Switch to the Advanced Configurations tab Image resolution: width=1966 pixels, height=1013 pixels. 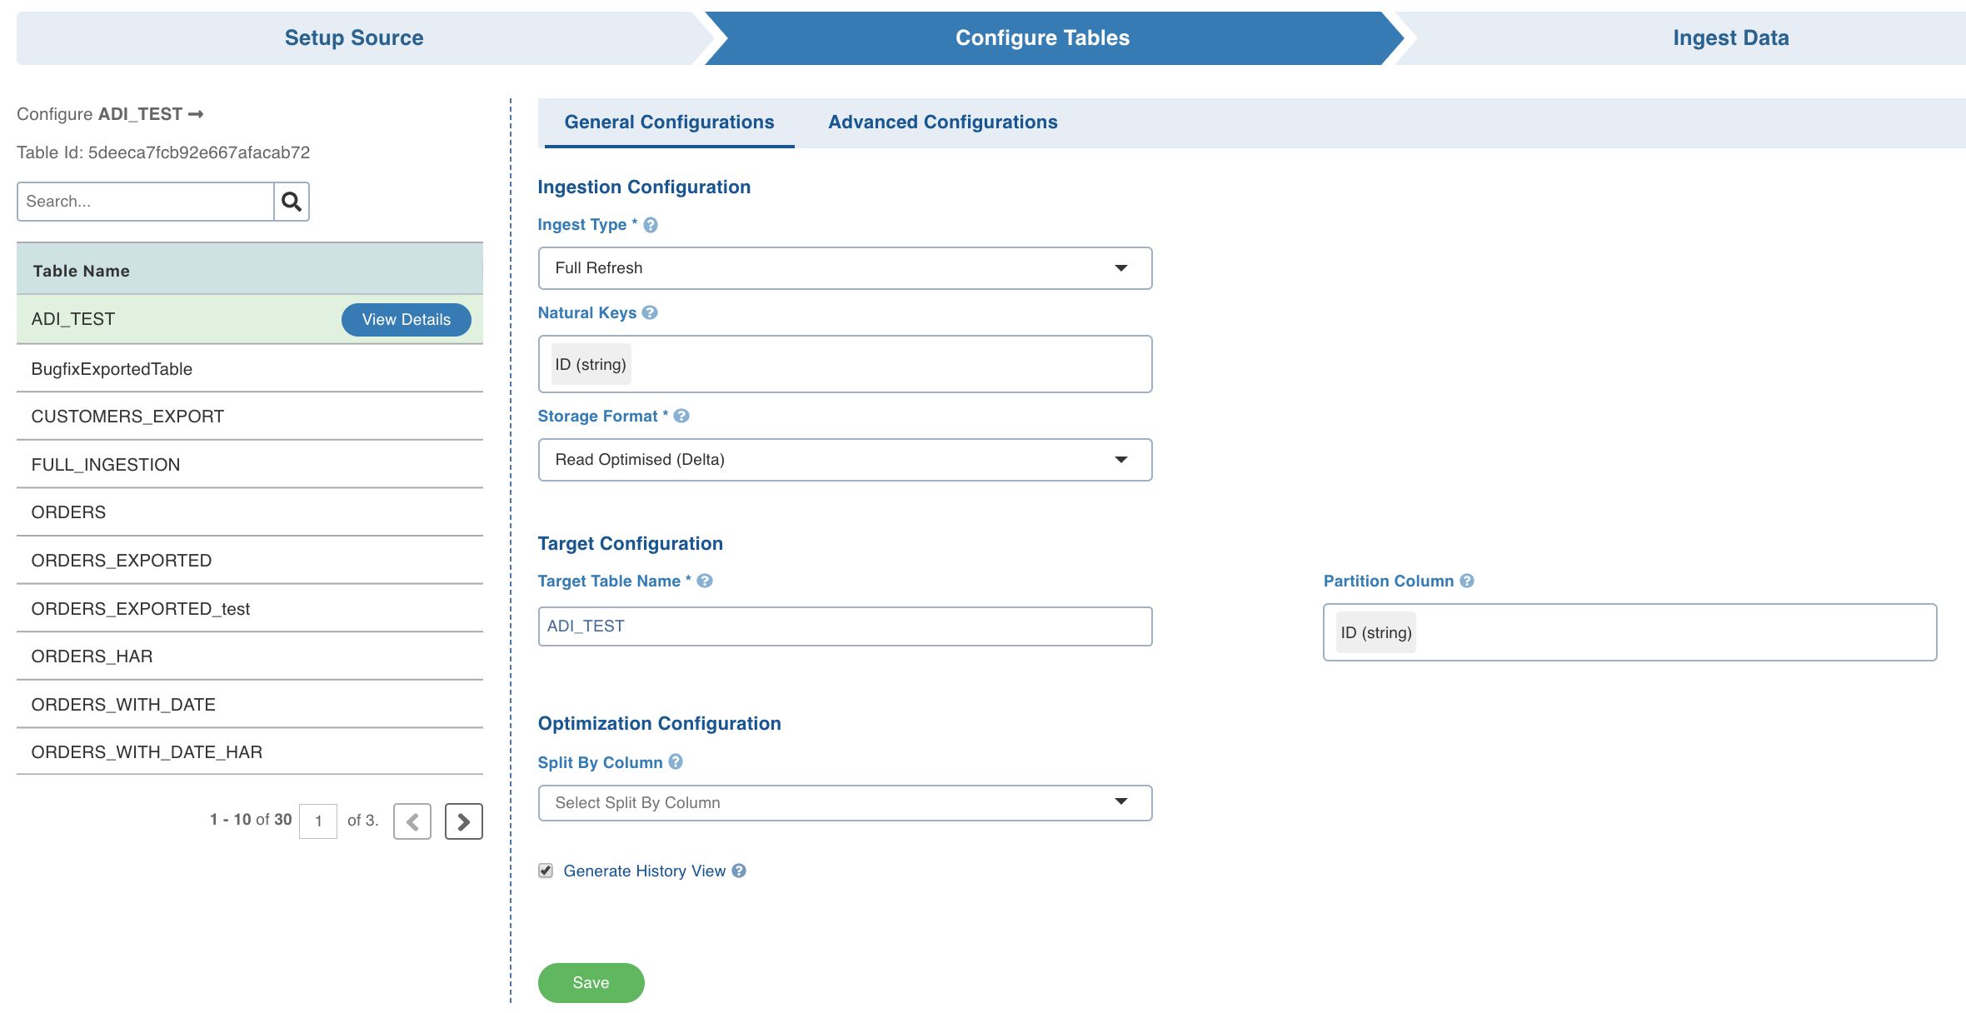coord(942,122)
